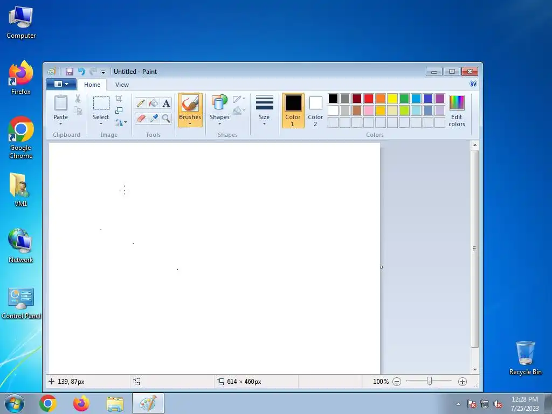Click the canvas right-edge resize handle
The image size is (552, 414).
381,267
